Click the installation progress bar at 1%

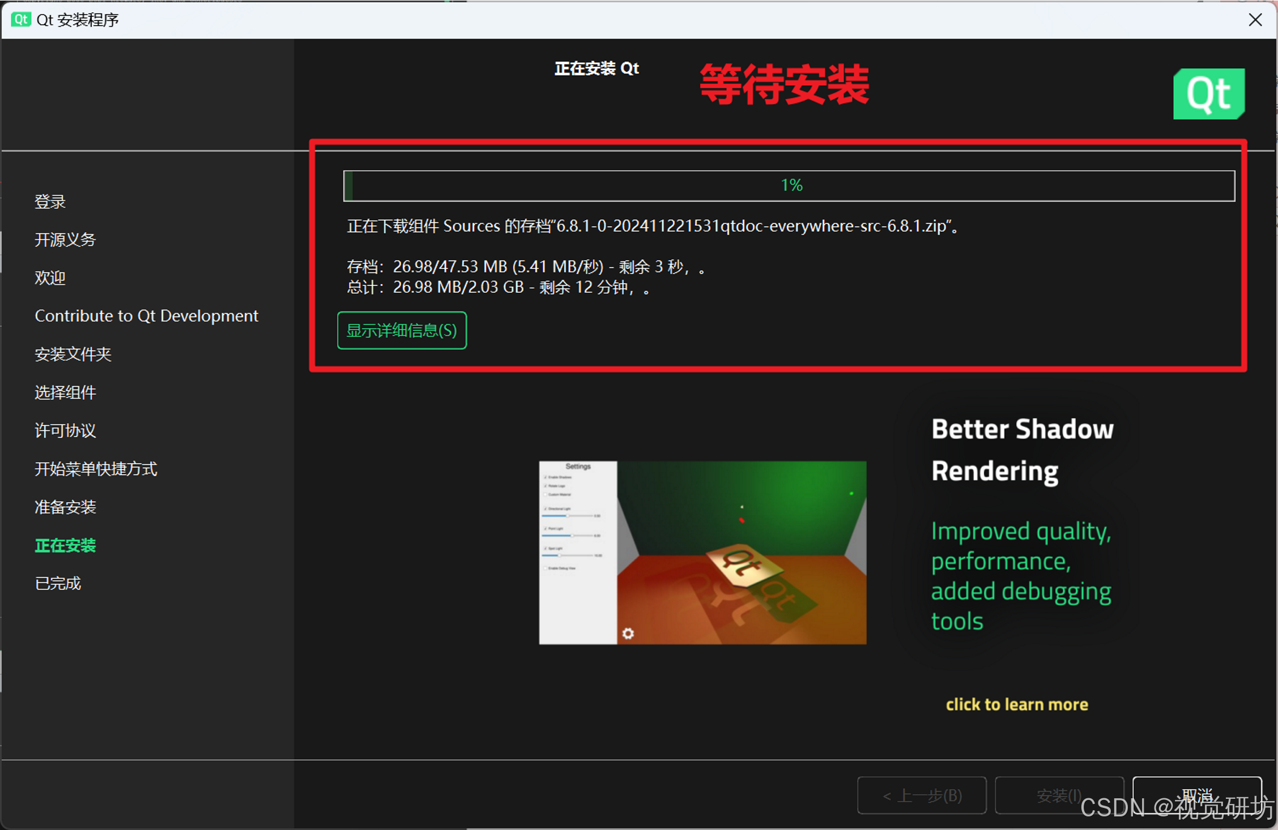click(789, 186)
